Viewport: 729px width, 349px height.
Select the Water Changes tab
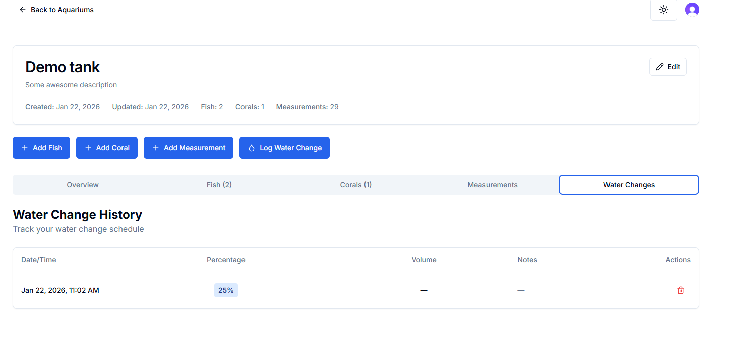click(629, 185)
